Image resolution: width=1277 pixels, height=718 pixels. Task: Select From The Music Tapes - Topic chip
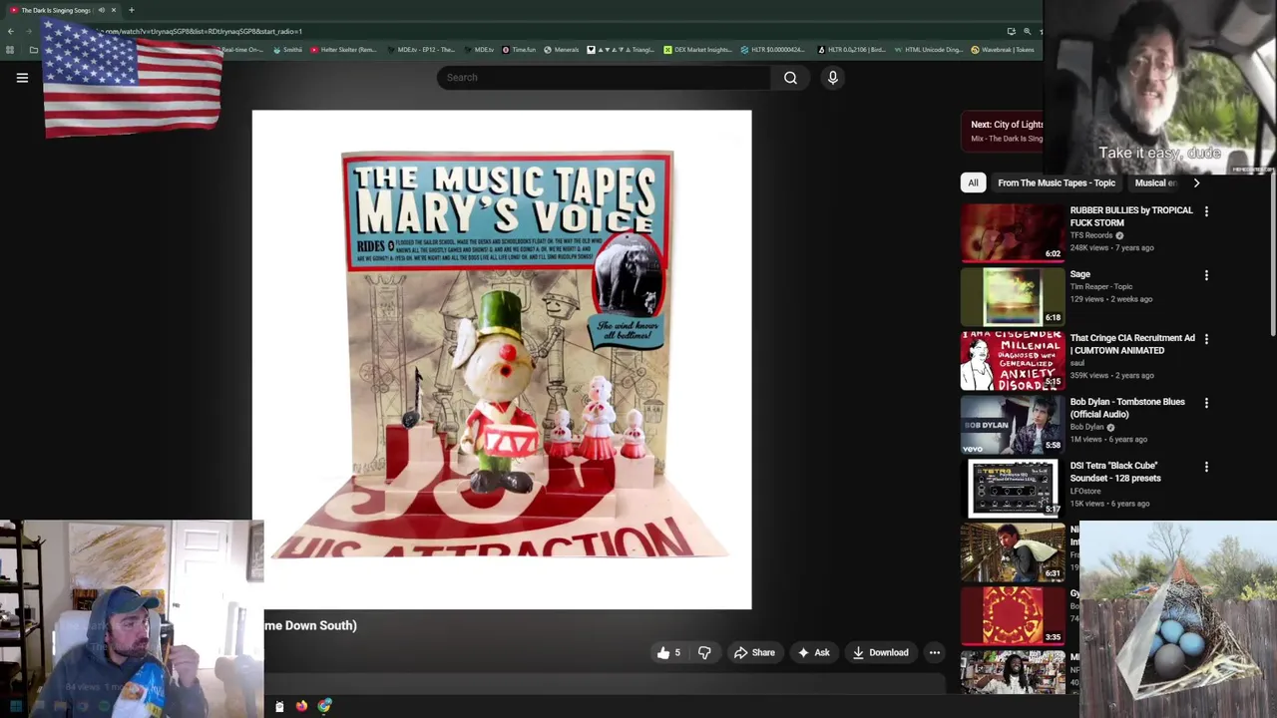1057,182
